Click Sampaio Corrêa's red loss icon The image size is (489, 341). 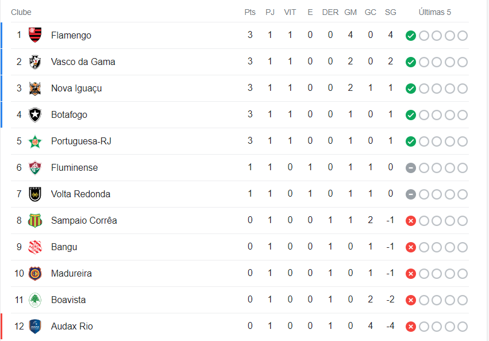pos(410,221)
